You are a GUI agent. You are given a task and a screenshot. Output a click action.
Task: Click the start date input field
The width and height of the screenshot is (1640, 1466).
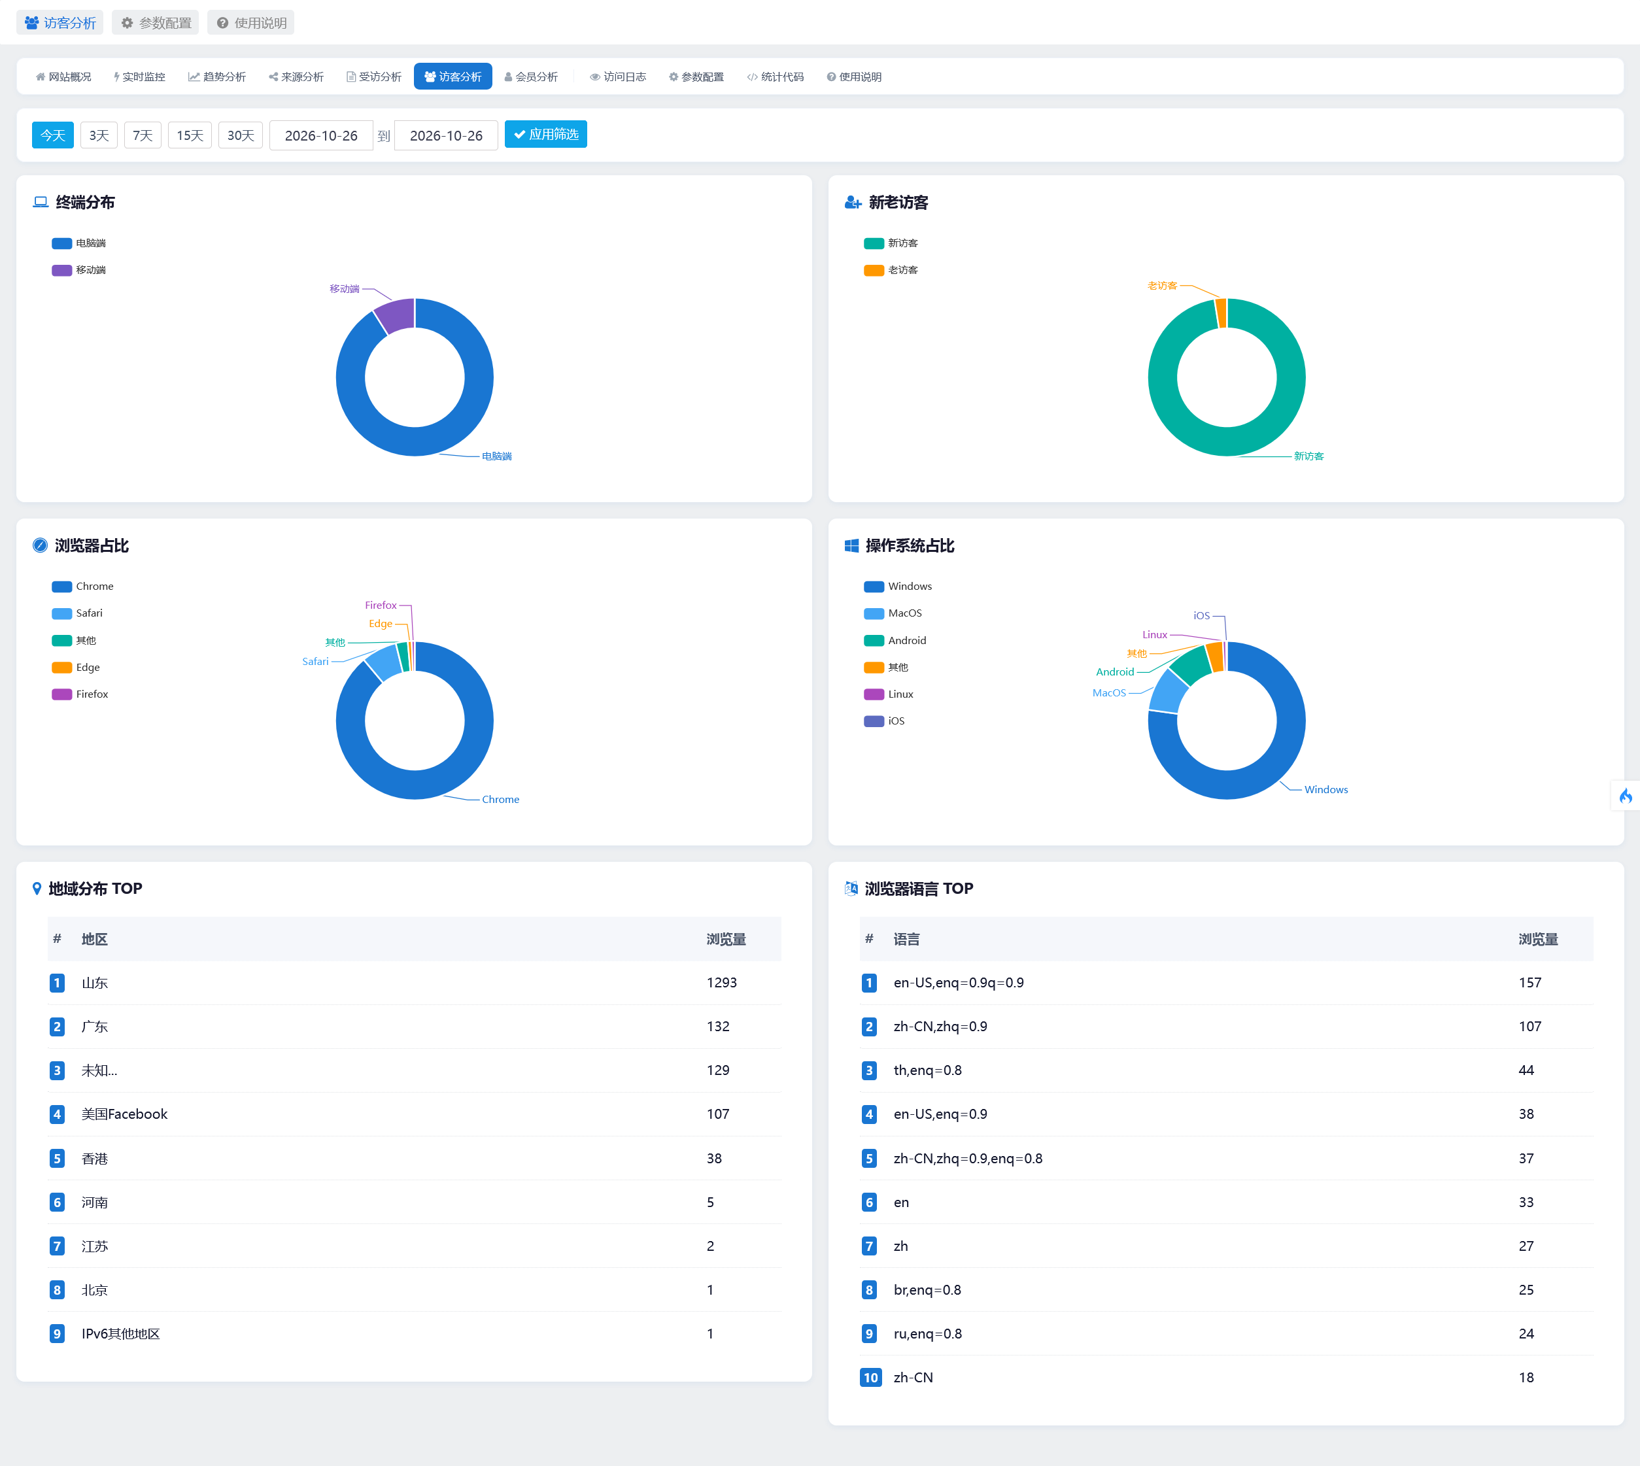tap(321, 135)
